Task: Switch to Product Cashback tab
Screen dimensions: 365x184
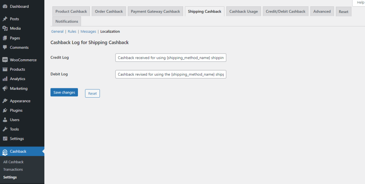Action: point(71,12)
